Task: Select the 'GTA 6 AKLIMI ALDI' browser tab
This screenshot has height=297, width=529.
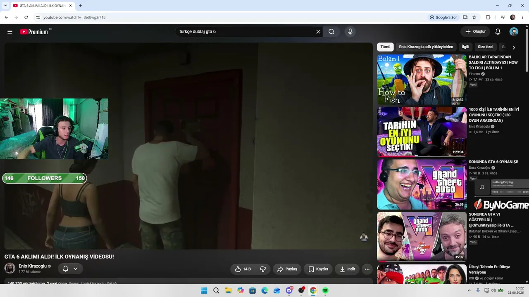Action: tap(43, 6)
